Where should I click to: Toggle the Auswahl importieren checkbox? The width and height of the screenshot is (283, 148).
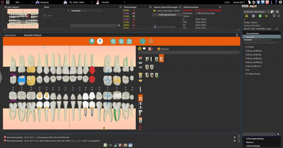coord(155,27)
